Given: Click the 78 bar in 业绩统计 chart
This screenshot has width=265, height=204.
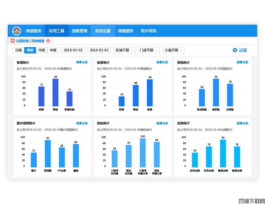Looking at the screenshot, I should point(237,157).
